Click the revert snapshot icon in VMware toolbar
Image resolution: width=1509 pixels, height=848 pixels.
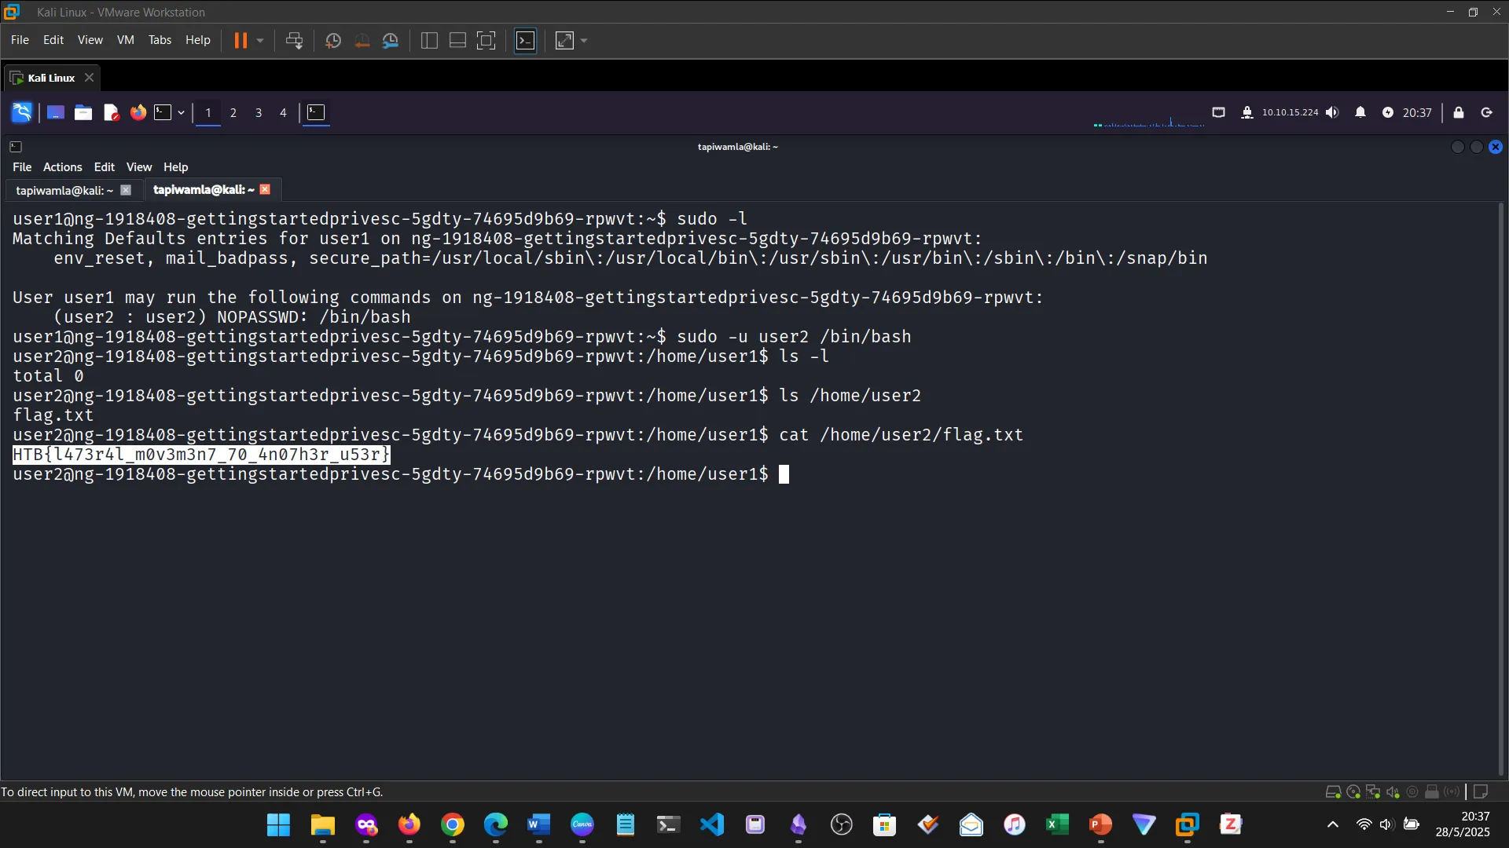[x=362, y=40]
